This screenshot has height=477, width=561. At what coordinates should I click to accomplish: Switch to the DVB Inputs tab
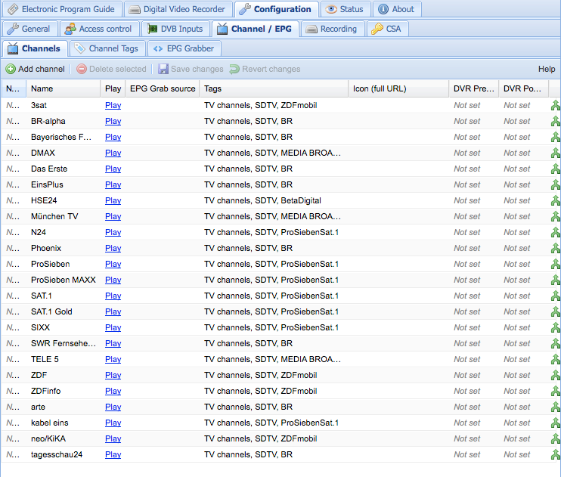175,29
